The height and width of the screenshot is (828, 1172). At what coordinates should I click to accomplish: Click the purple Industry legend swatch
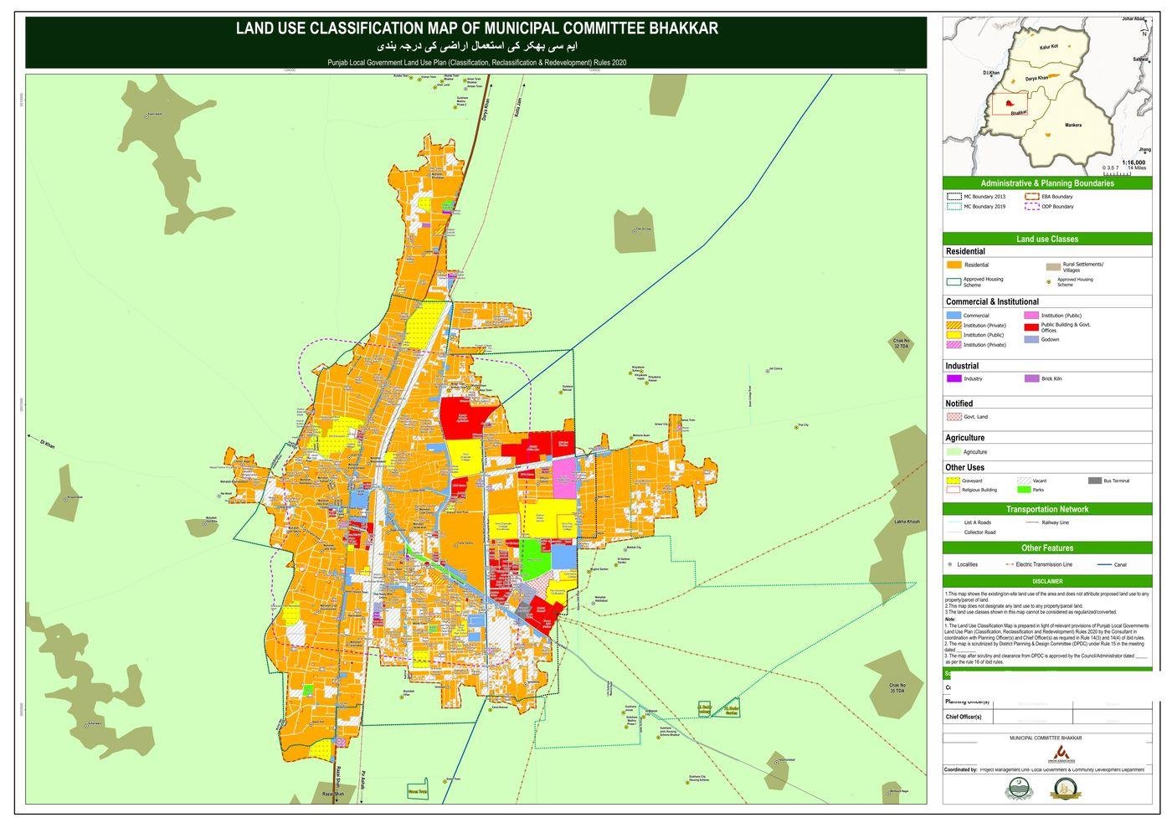[x=953, y=378]
